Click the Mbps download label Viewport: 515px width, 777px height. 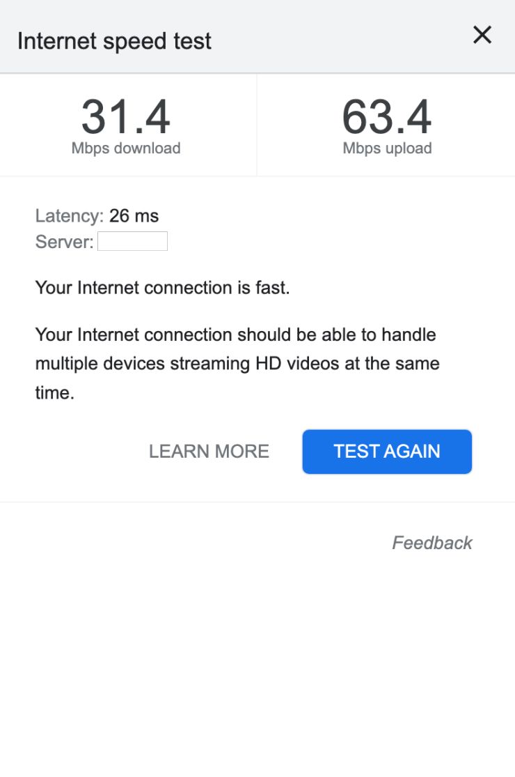126,148
